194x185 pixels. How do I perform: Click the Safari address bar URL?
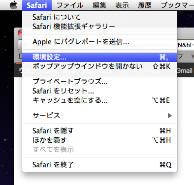pos(186,45)
